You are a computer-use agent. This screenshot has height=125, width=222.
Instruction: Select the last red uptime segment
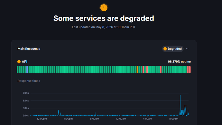190,70
